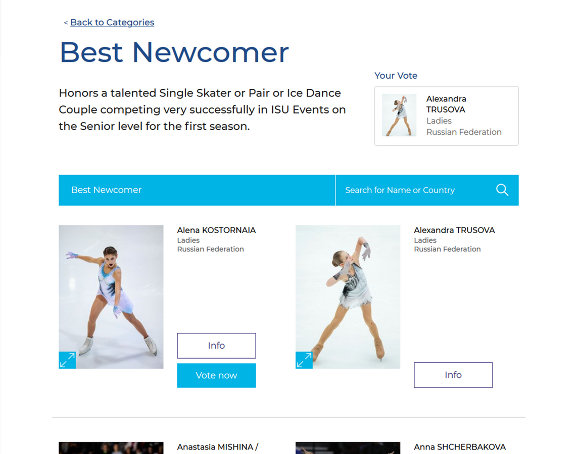Click the Best Newcomer page title
The height and width of the screenshot is (454, 577).
tap(174, 52)
